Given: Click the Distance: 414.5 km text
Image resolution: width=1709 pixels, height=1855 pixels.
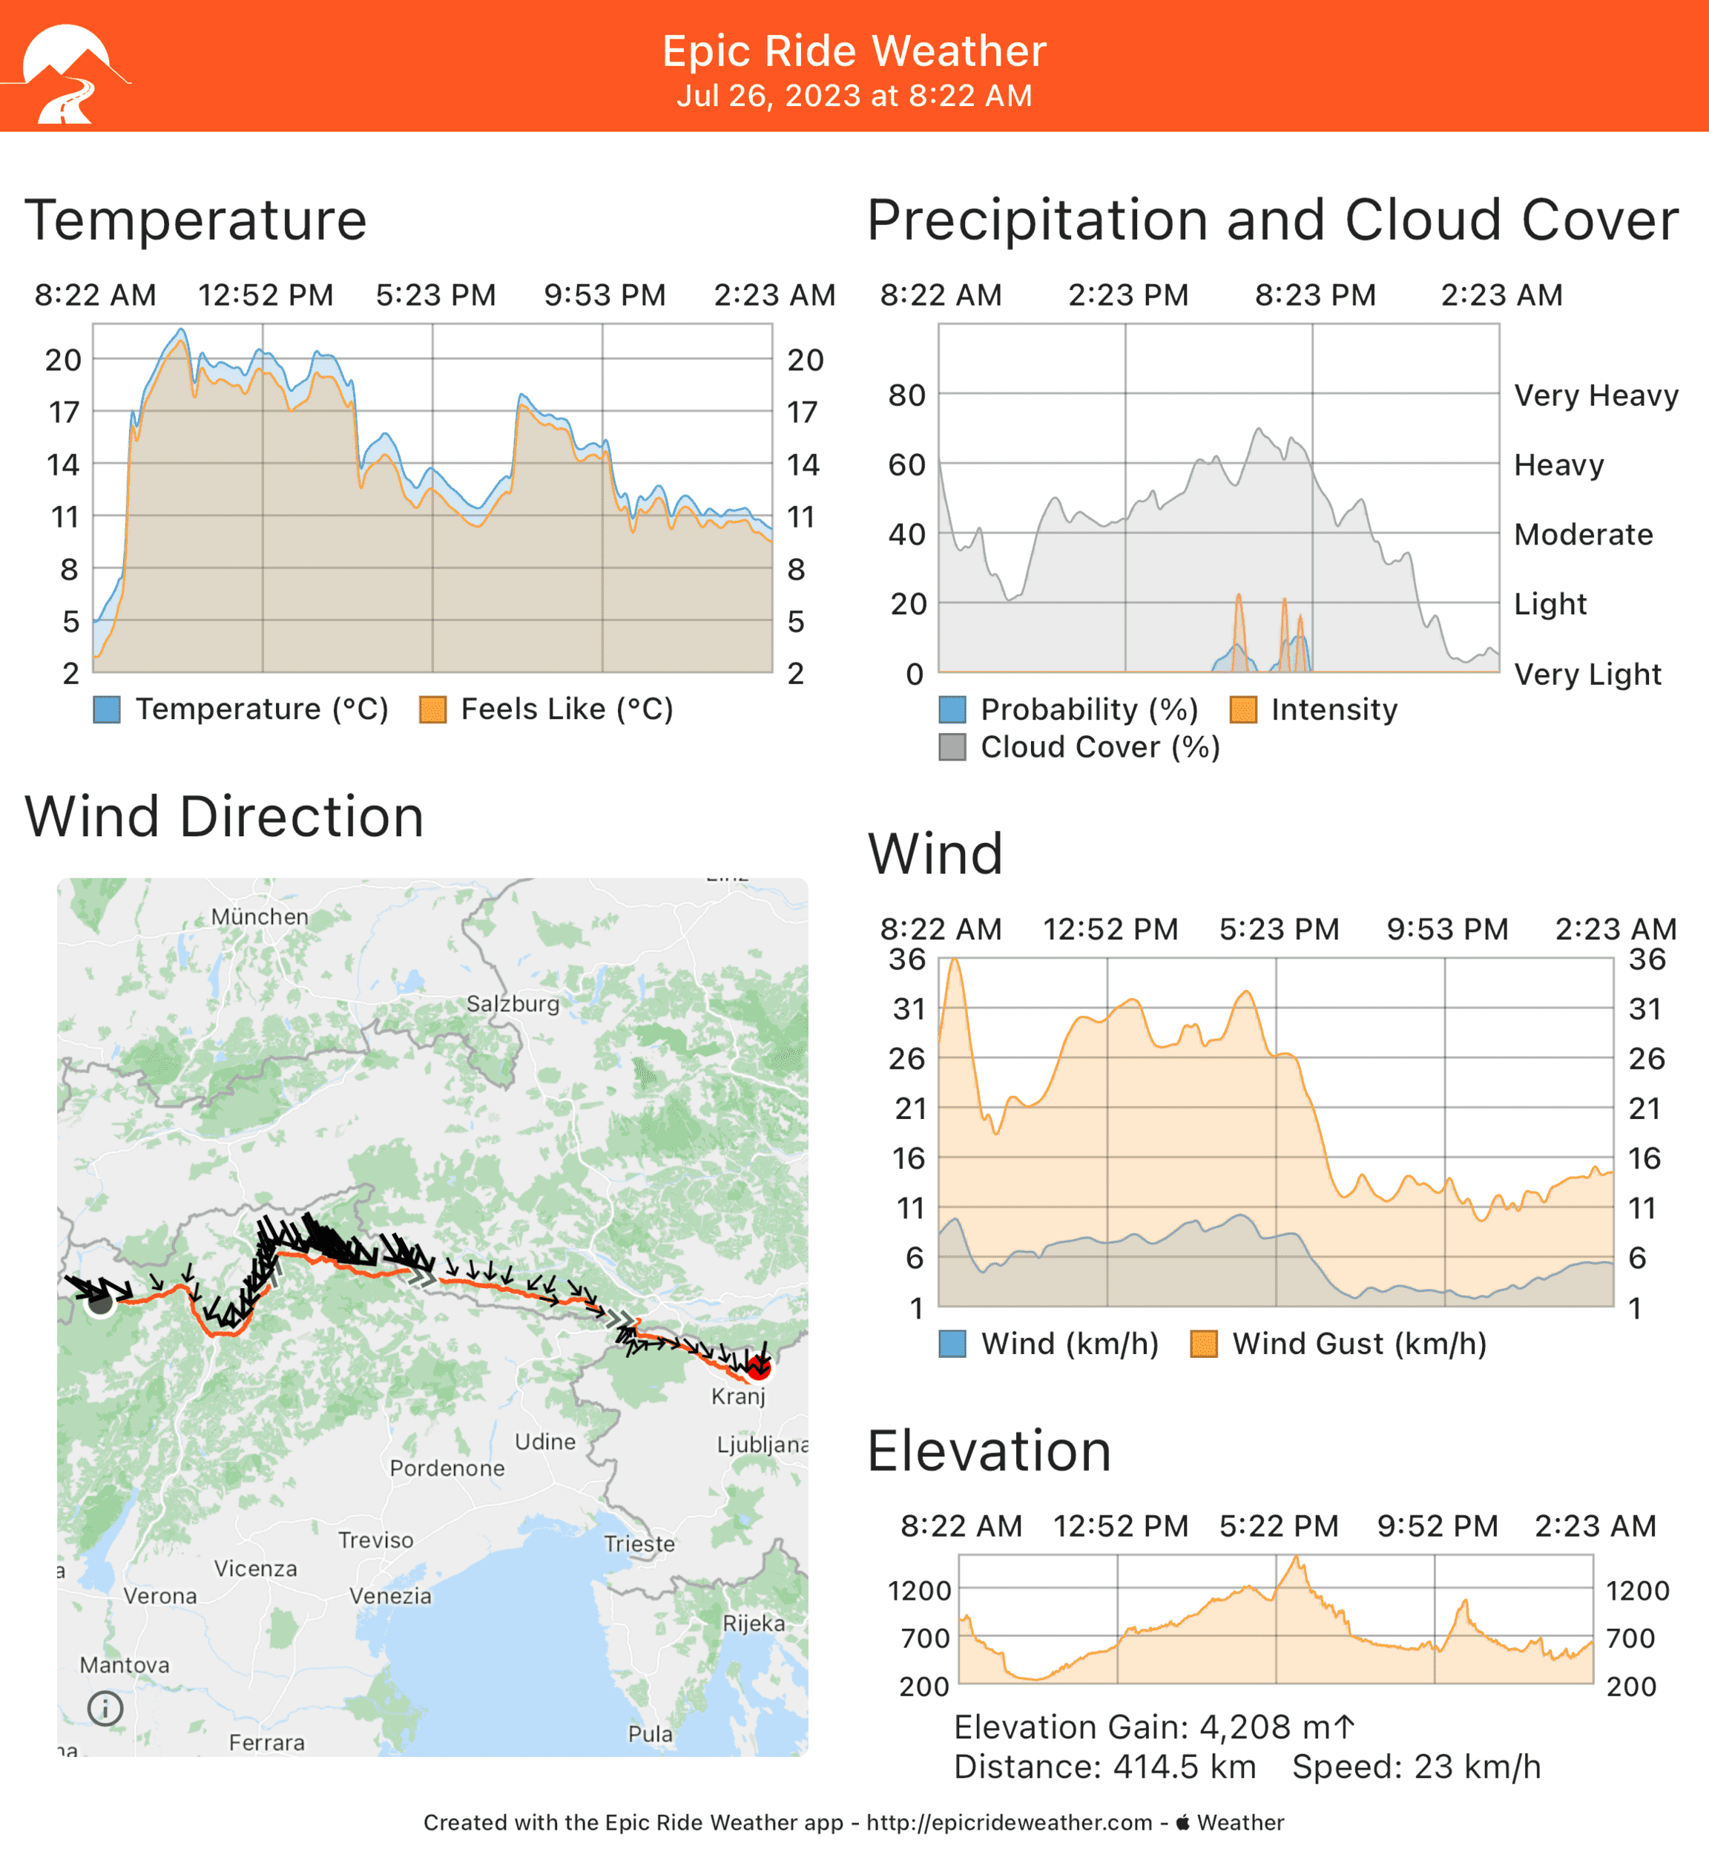Looking at the screenshot, I should (x=1105, y=1767).
